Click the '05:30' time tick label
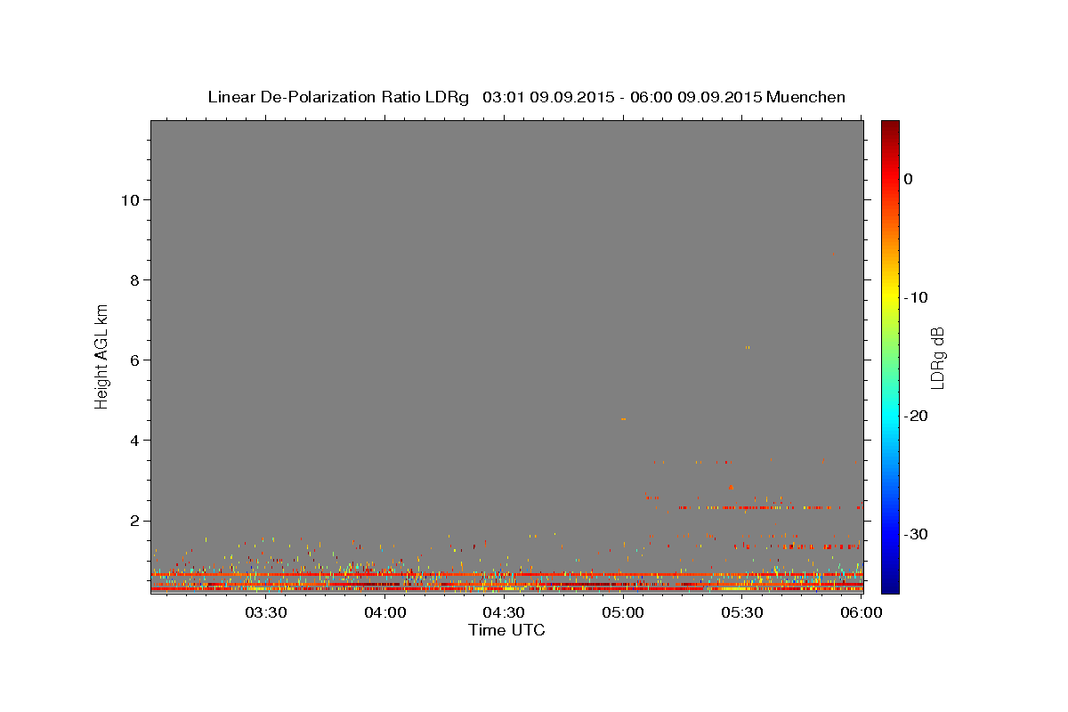This screenshot has width=1068, height=712. click(x=742, y=612)
